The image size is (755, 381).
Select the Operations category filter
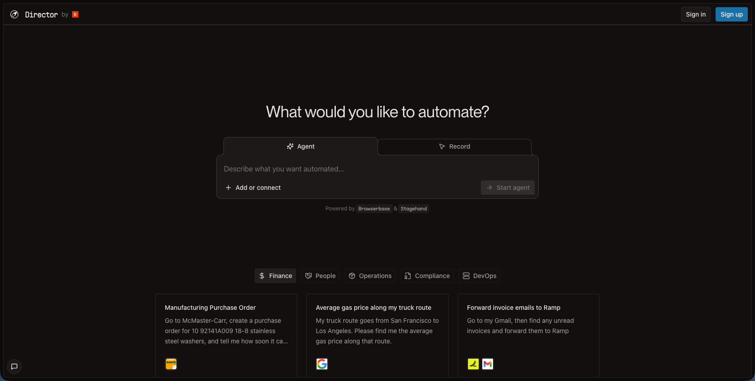coord(370,276)
